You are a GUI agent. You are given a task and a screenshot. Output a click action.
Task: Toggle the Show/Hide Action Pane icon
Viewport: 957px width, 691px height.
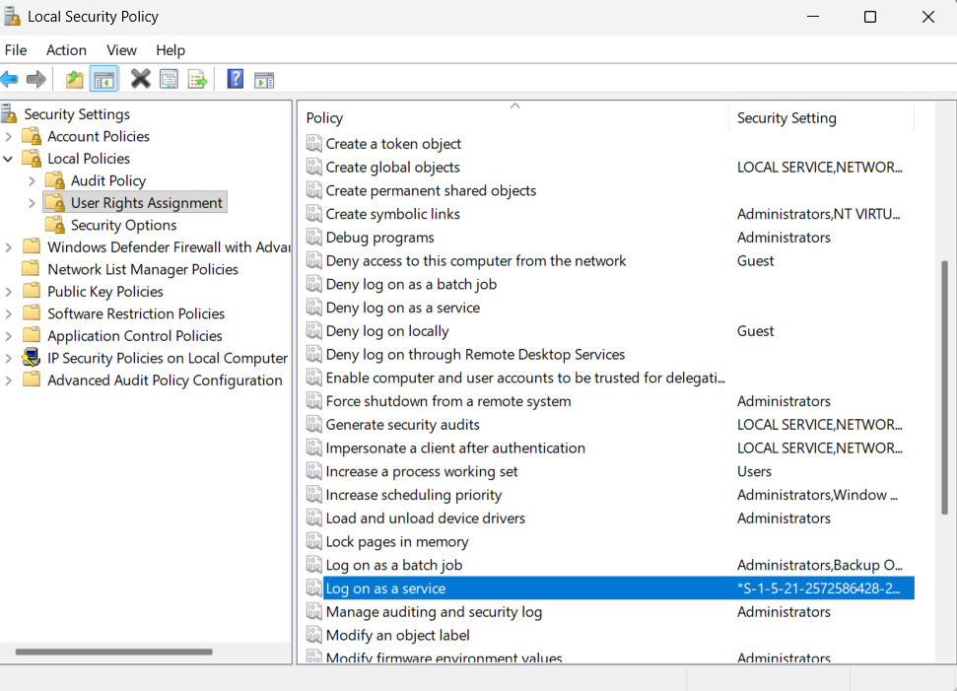click(x=264, y=80)
